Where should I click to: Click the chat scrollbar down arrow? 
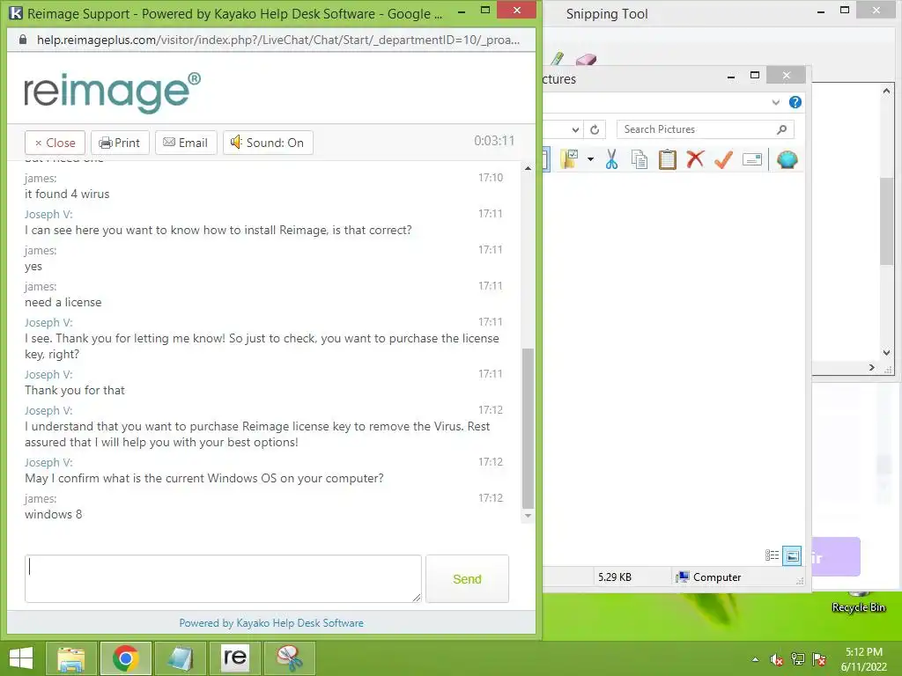528,516
